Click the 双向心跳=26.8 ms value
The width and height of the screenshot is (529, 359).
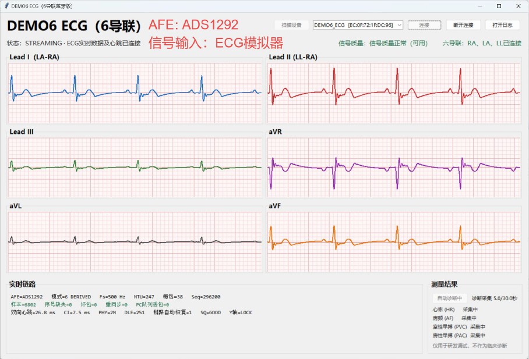[33, 312]
